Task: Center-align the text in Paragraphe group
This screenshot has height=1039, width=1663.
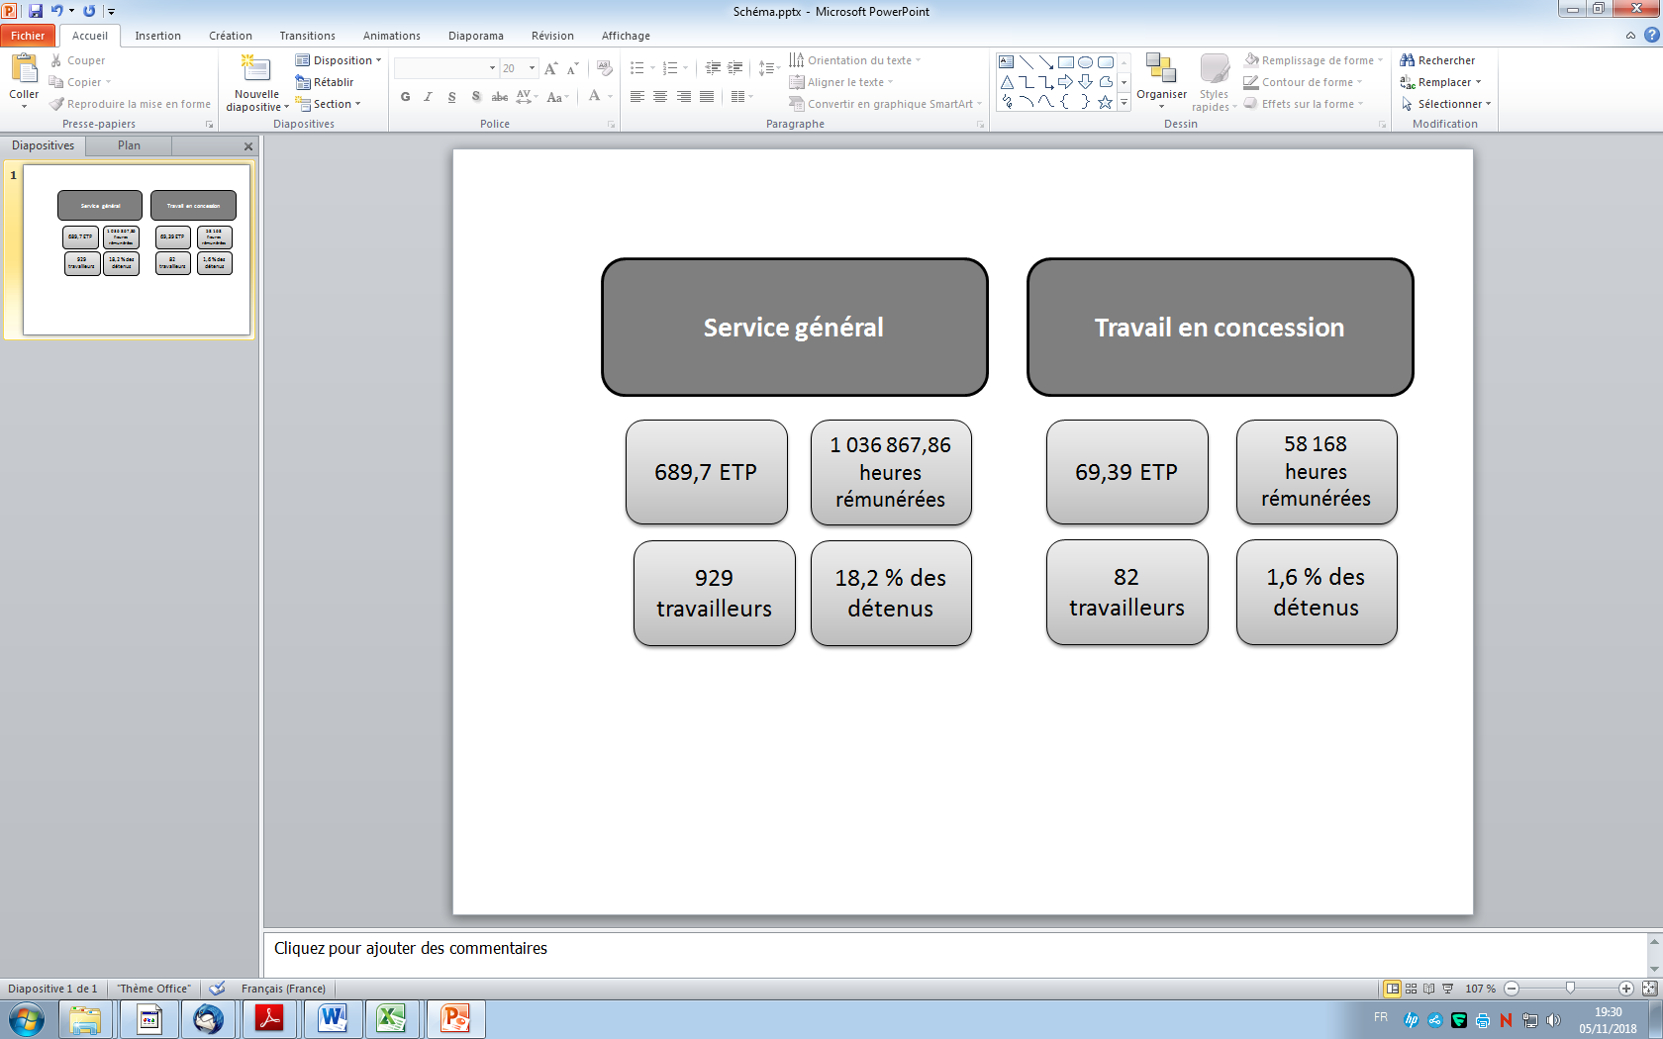Action: coord(660,97)
